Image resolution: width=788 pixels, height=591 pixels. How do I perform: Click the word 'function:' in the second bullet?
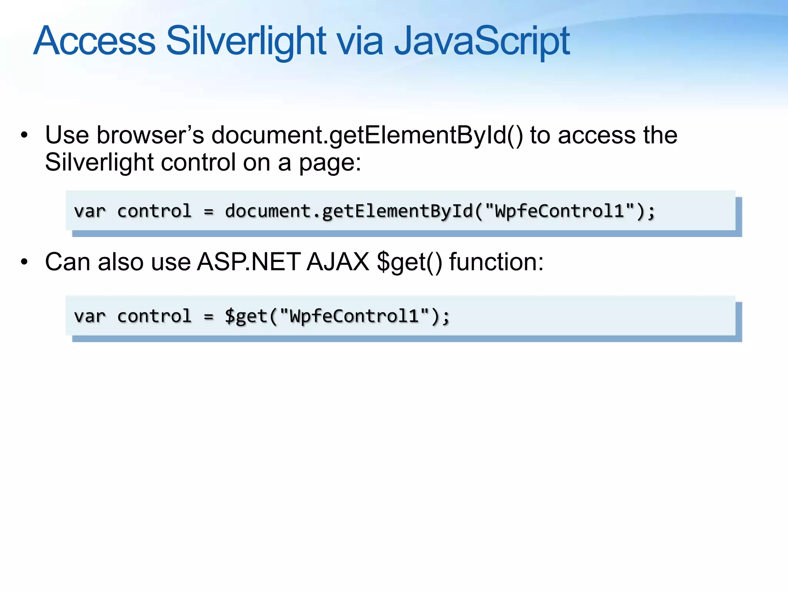click(x=496, y=262)
